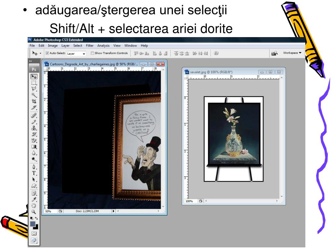
Task: Open the Select menu
Action: coord(78,46)
